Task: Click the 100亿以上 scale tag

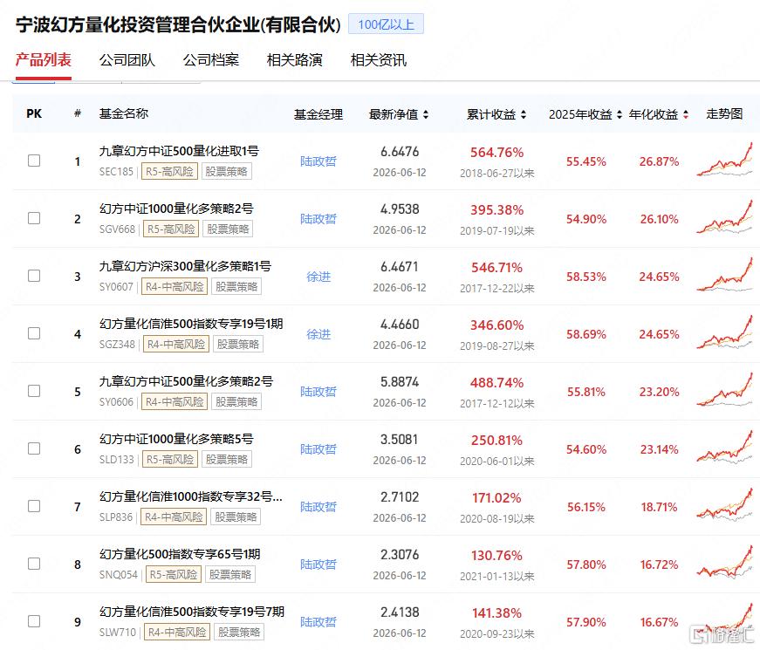Action: (386, 24)
